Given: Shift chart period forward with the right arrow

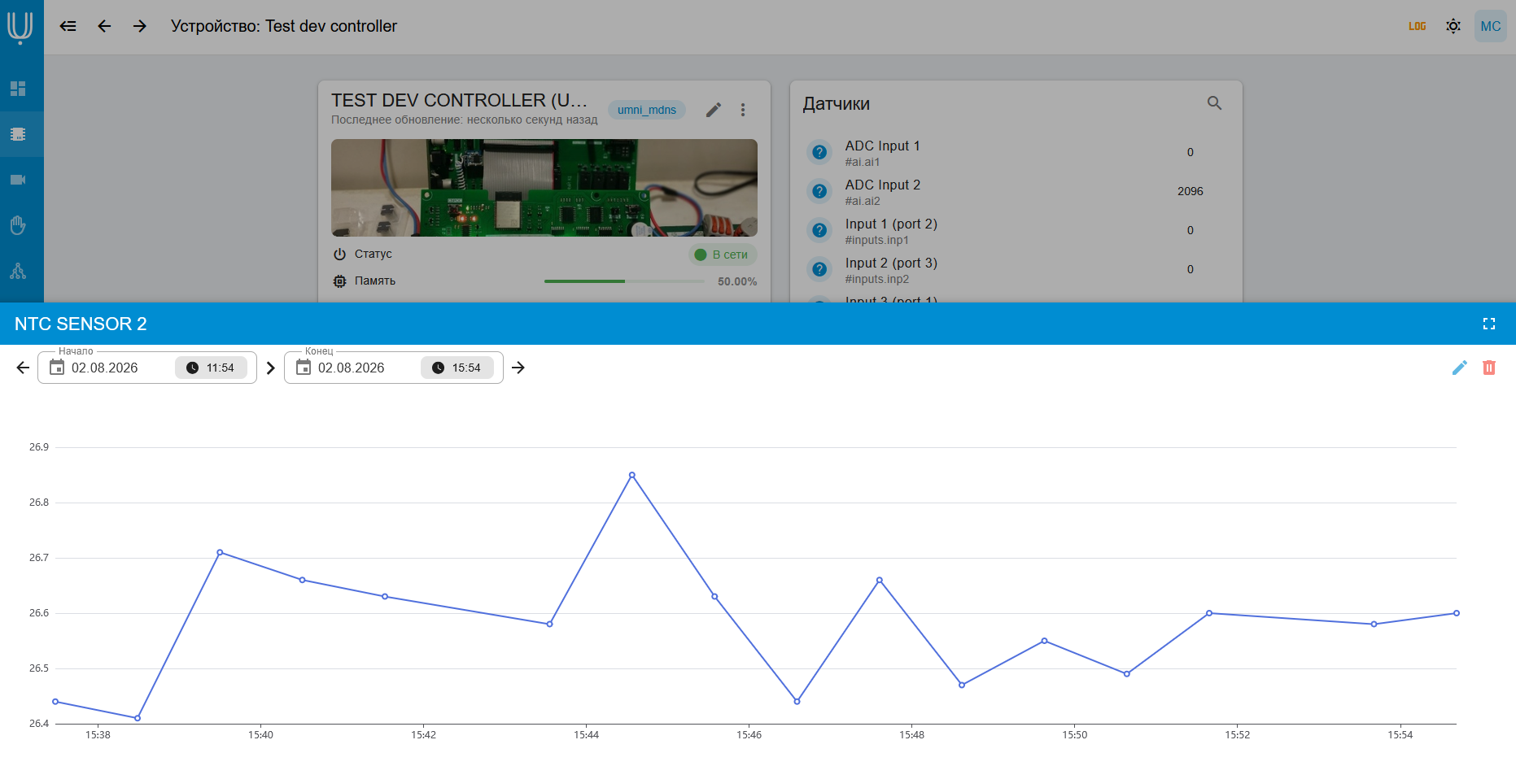Looking at the screenshot, I should (518, 368).
